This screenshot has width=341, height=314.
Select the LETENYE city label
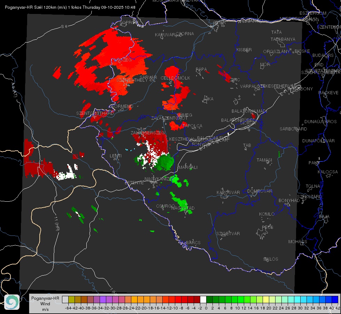(134, 183)
